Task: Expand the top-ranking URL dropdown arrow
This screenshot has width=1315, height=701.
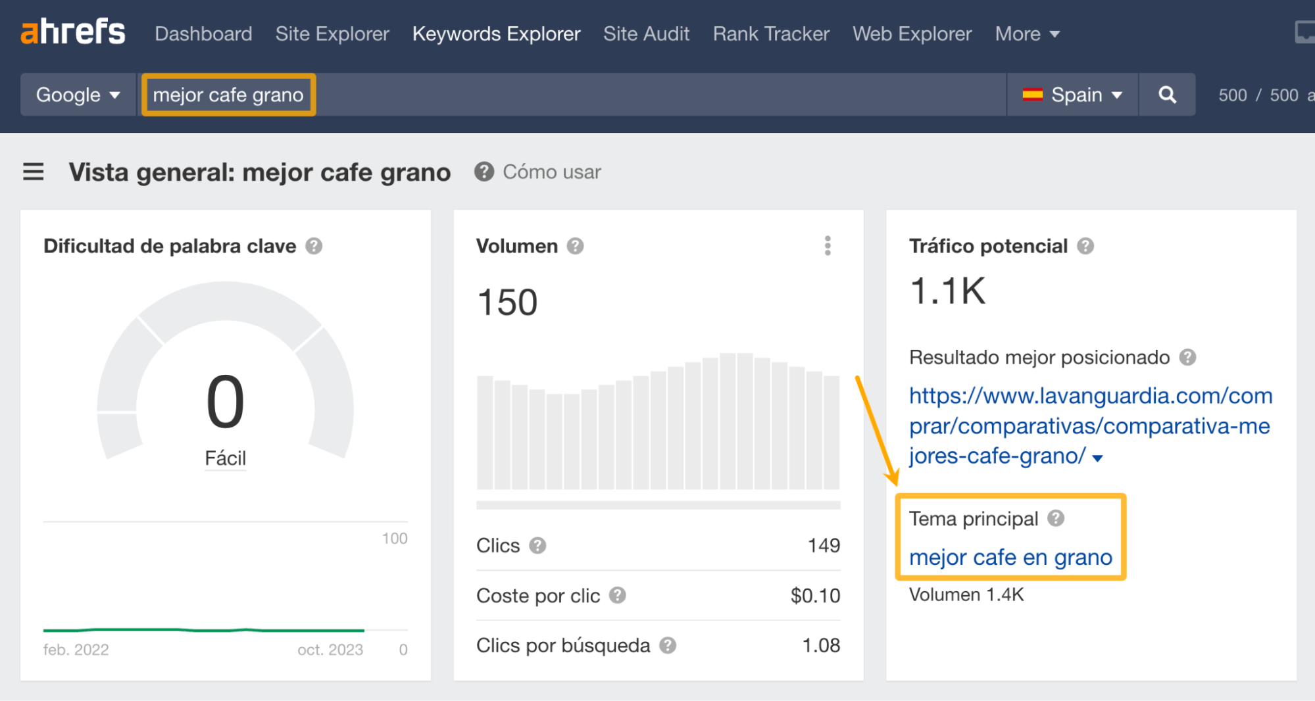Action: click(1097, 458)
